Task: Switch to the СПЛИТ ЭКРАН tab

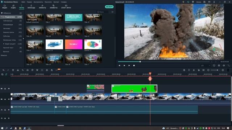Action: [x=66, y=6]
